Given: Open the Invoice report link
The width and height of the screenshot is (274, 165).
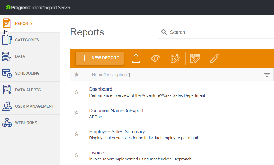Looking at the screenshot, I should point(97,153).
